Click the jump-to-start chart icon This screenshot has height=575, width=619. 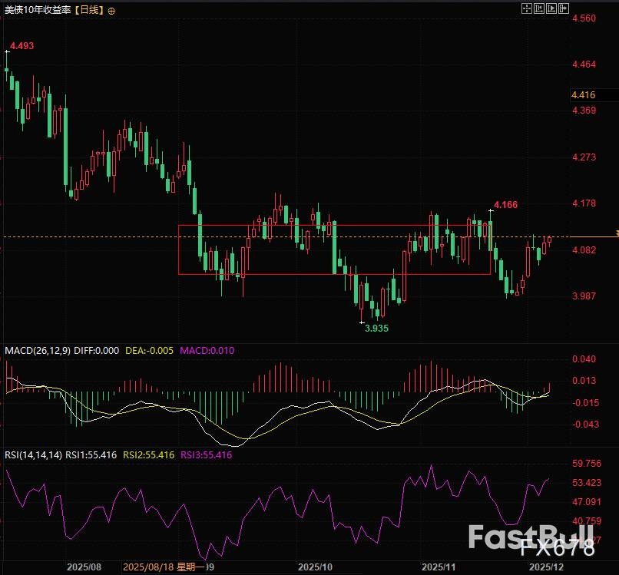point(538,8)
